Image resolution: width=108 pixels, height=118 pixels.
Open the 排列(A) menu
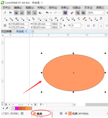[x=53, y=8]
